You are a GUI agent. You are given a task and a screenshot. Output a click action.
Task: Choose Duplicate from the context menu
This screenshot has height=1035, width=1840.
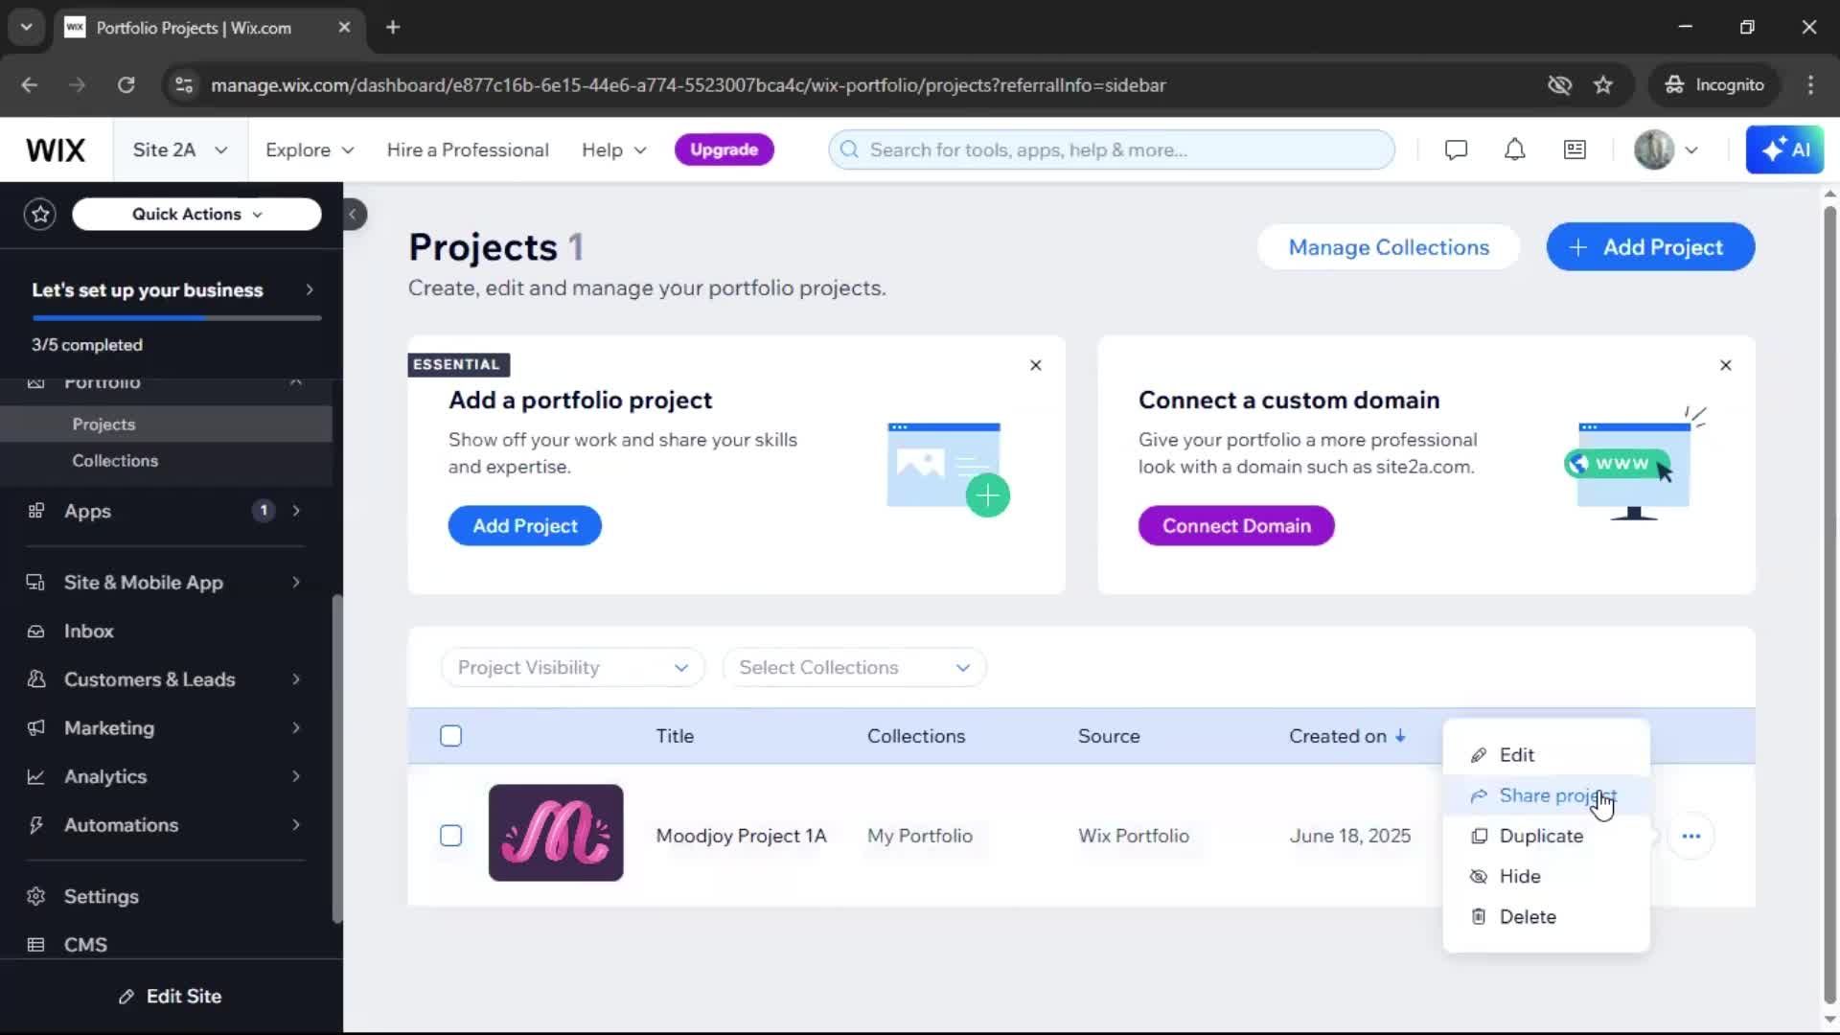(x=1546, y=836)
